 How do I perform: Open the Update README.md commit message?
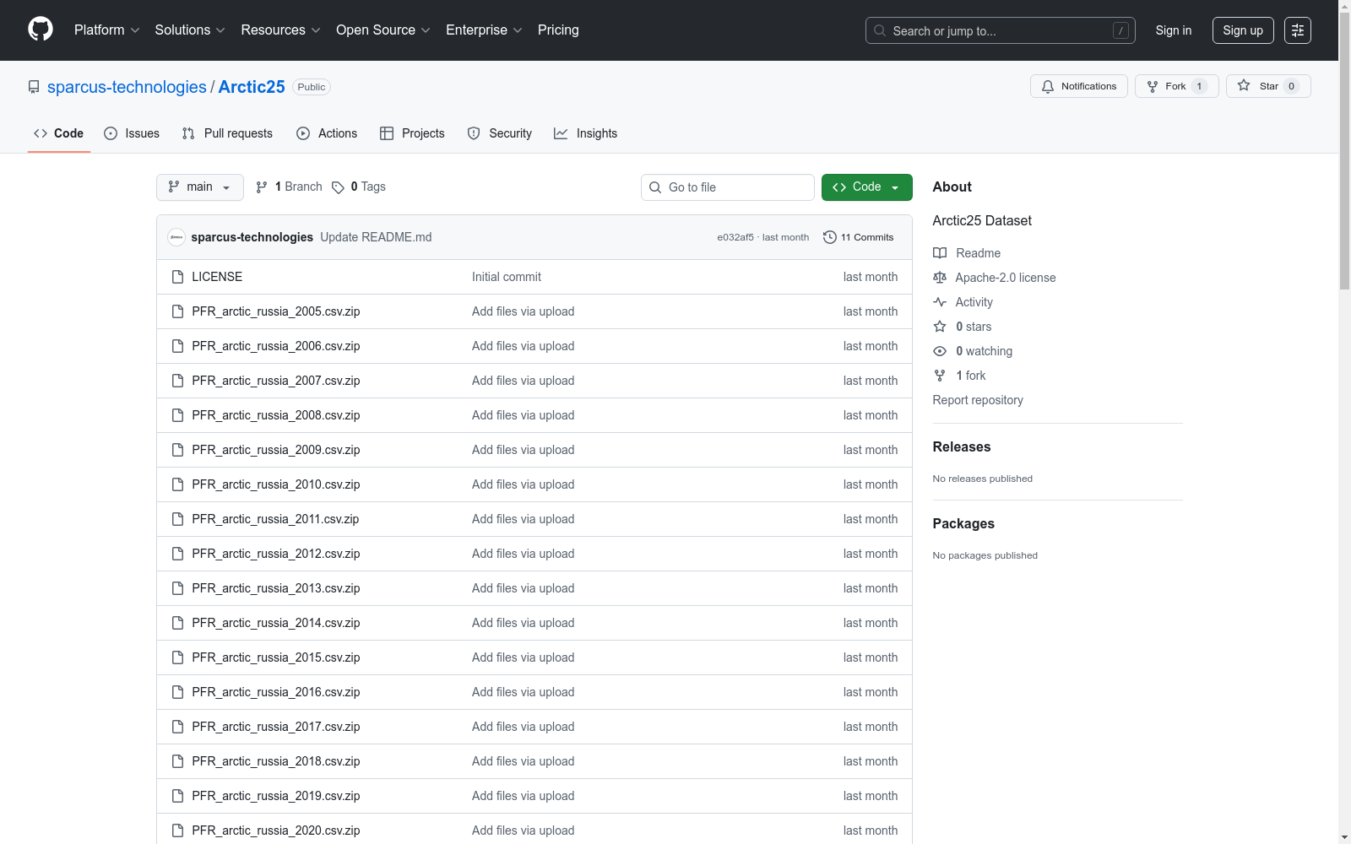click(x=376, y=237)
